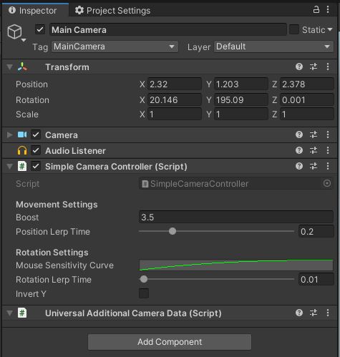
Task: Click the Rotation X field
Action: [175, 99]
